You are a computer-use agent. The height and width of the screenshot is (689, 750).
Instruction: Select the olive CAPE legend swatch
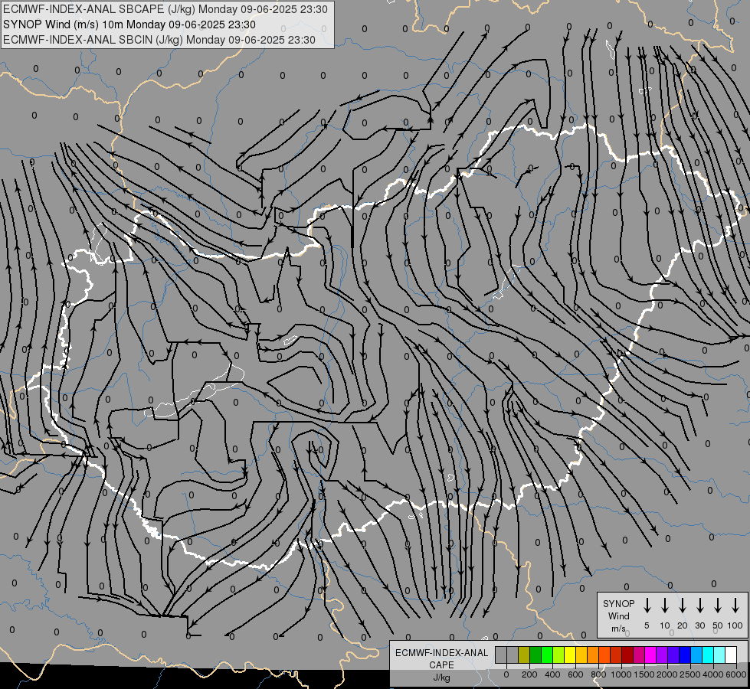(x=524, y=655)
